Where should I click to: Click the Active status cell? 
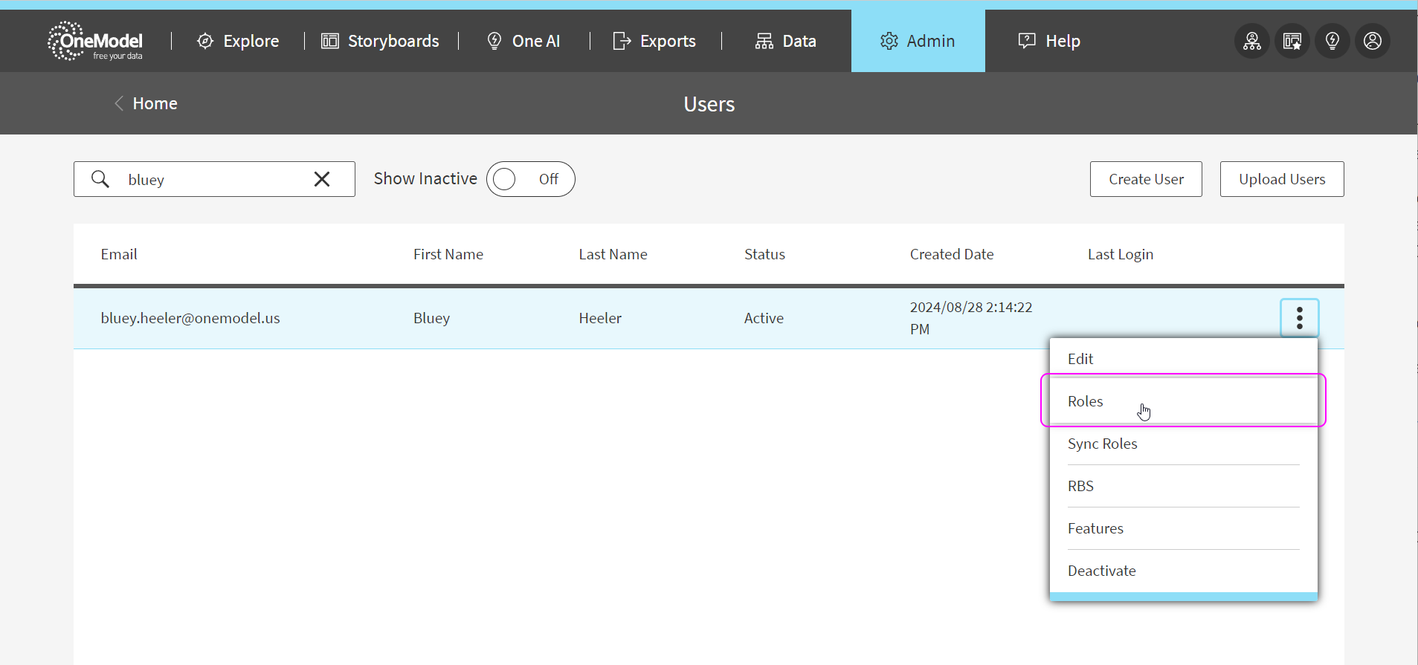point(764,318)
